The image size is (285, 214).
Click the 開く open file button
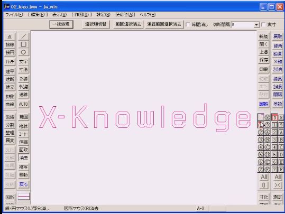(263, 44)
